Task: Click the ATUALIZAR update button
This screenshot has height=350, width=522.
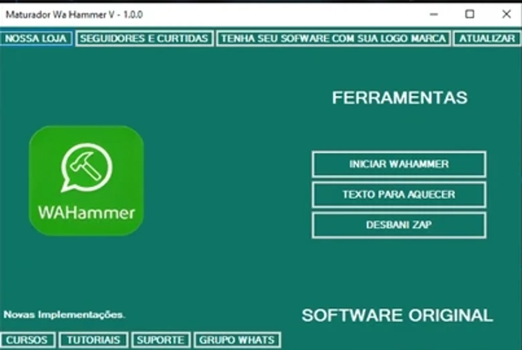Action: (487, 39)
